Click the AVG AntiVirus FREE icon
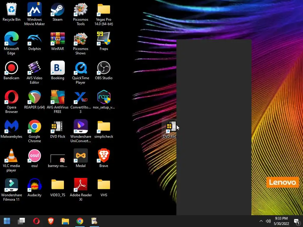Viewport: 303px width, 227px height. tap(57, 102)
